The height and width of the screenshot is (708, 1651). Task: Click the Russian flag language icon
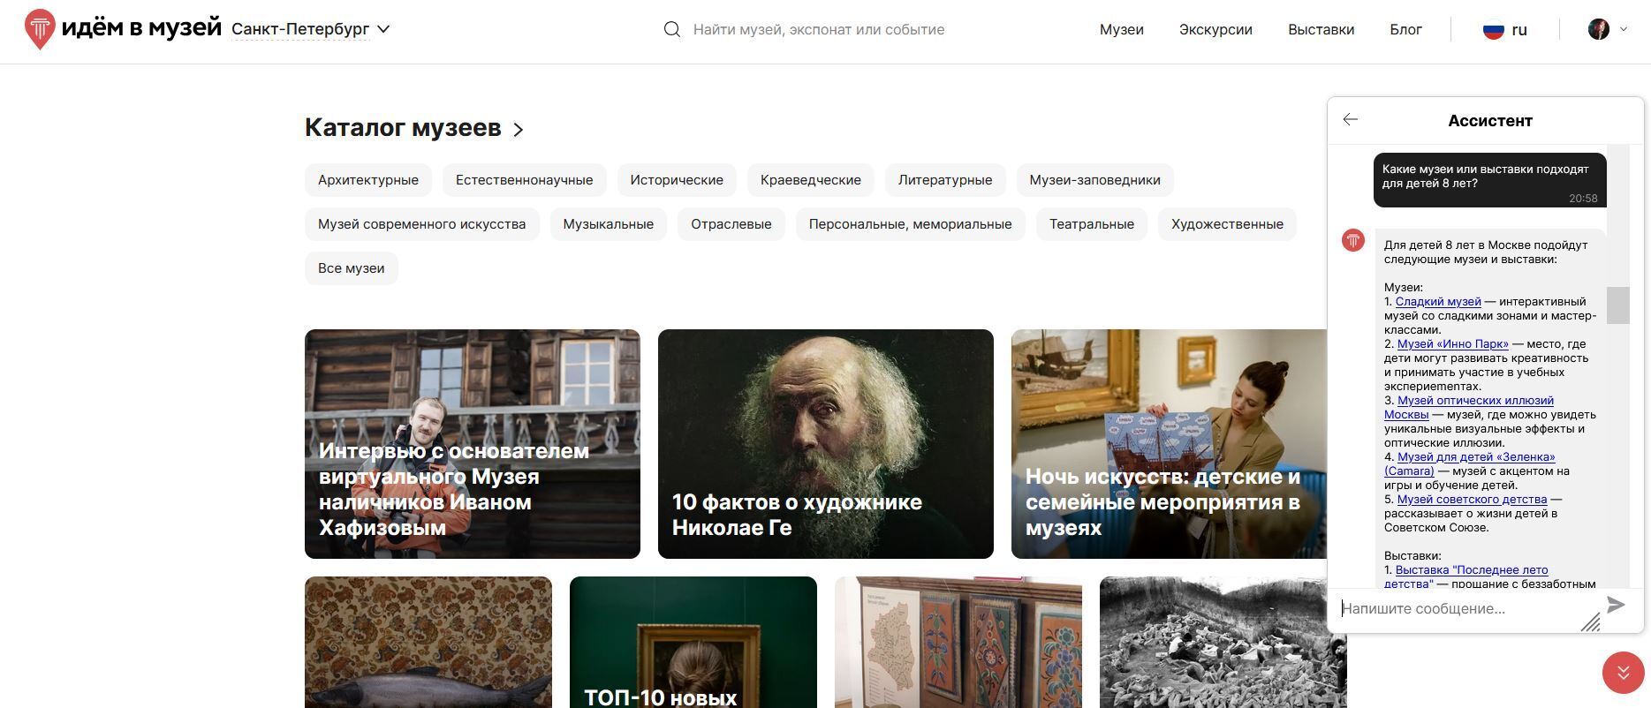[1493, 30]
